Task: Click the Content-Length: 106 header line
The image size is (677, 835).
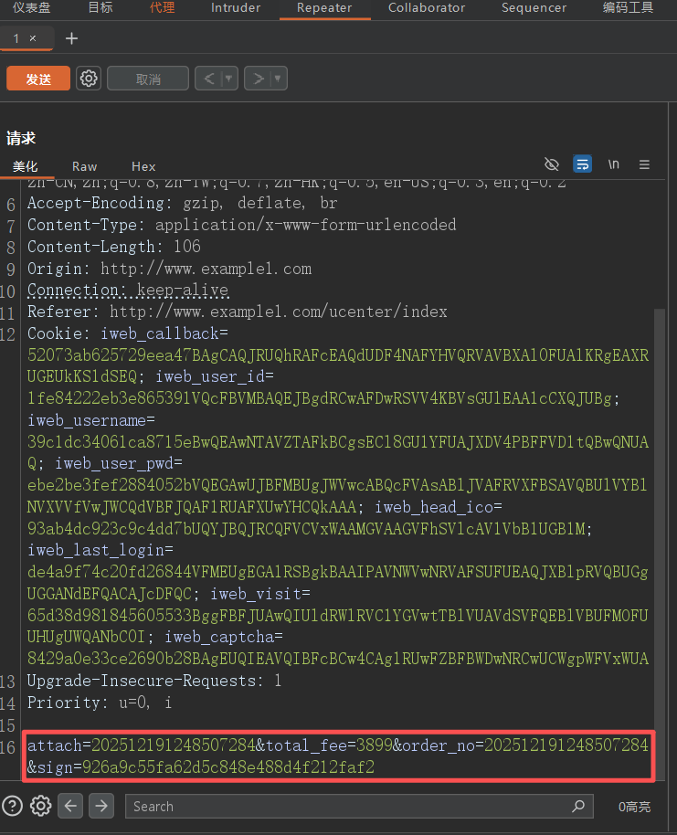Action: point(114,247)
